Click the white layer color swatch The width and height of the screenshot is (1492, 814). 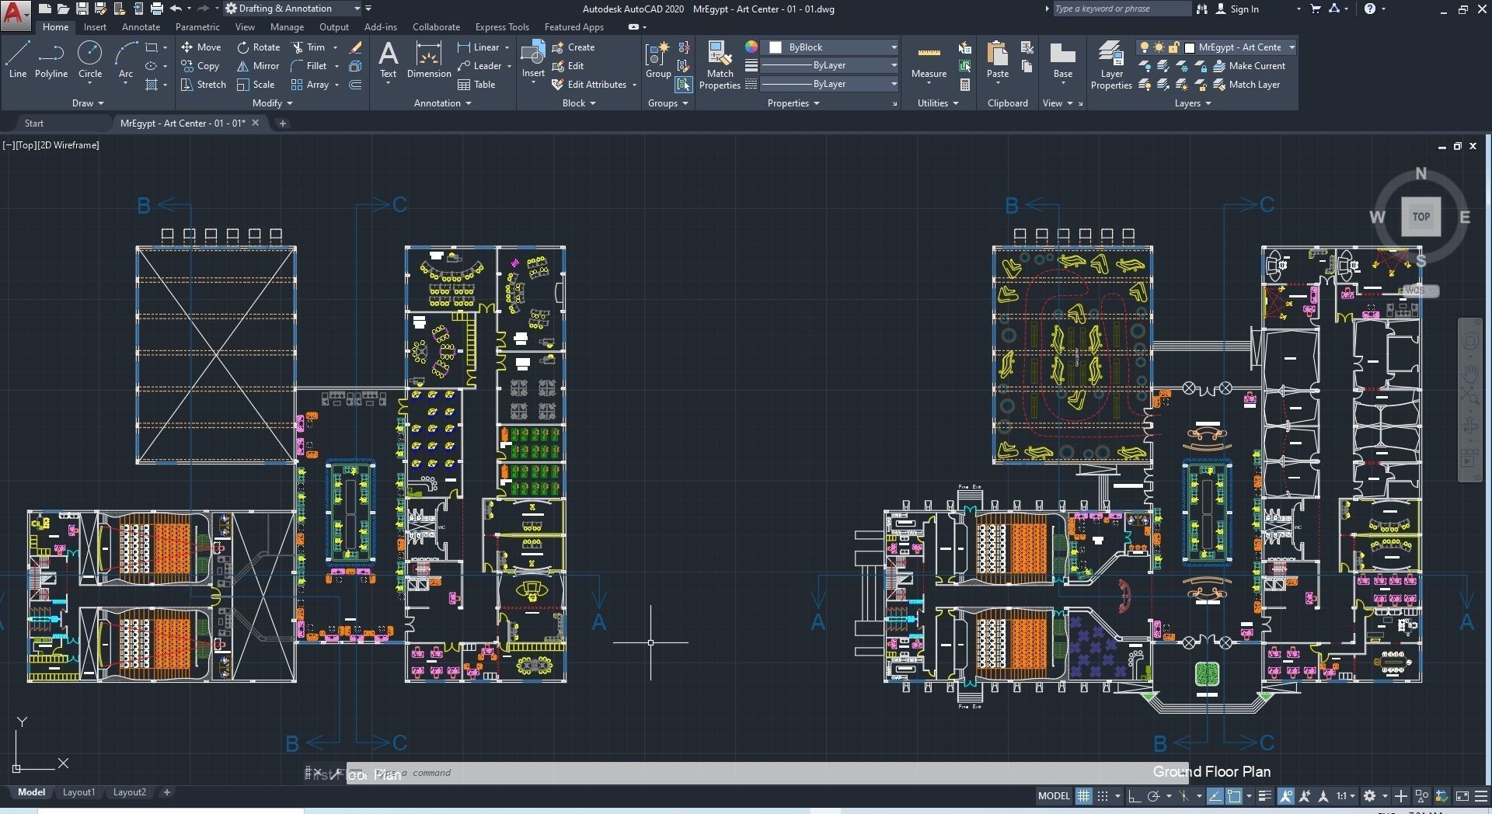pyautogui.click(x=1190, y=47)
